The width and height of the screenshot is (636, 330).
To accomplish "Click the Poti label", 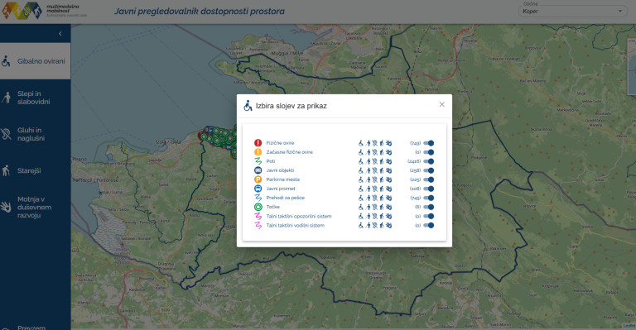I will coord(271,161).
